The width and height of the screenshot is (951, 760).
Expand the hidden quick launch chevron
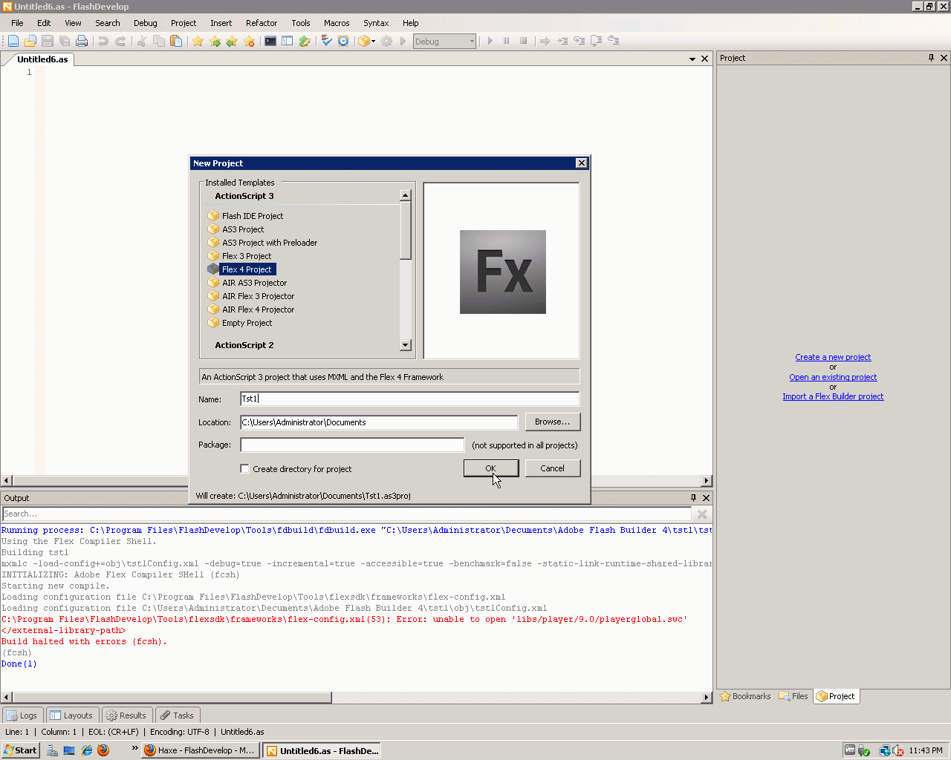[x=134, y=748]
